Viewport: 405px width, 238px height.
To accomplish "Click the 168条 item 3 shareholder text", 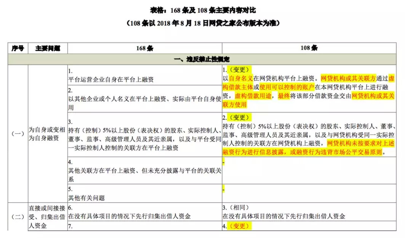I will pos(145,139).
